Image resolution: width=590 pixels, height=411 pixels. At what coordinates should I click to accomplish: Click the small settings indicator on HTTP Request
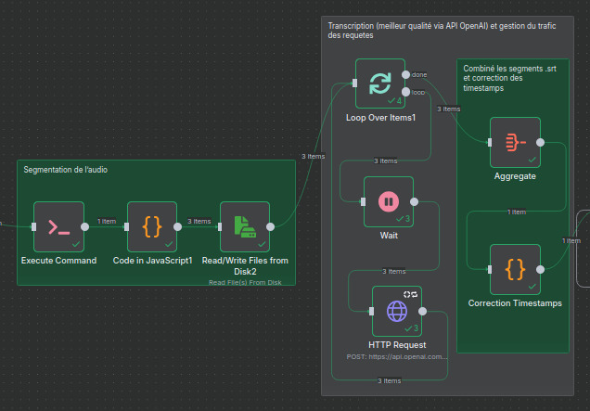[x=413, y=293]
